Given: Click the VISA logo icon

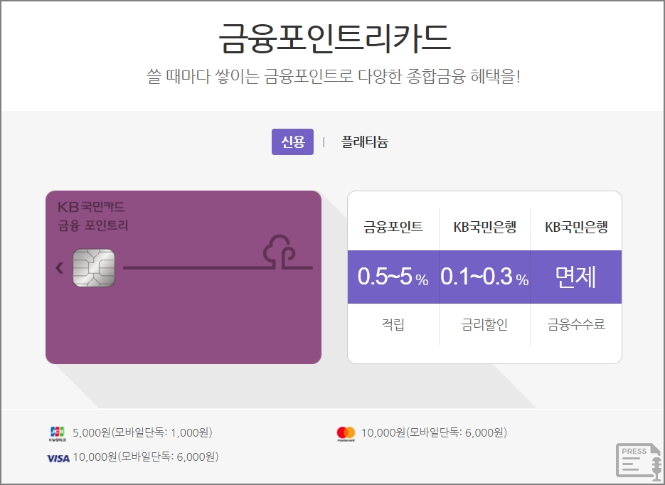Looking at the screenshot, I should [x=58, y=458].
